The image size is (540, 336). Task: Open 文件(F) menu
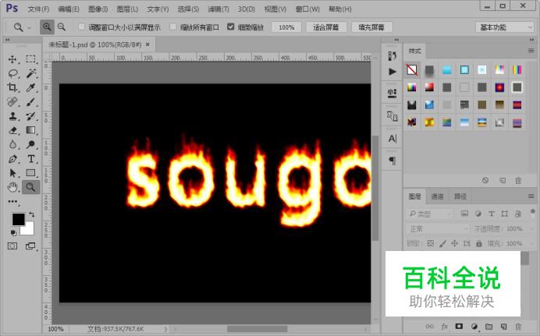(38, 9)
